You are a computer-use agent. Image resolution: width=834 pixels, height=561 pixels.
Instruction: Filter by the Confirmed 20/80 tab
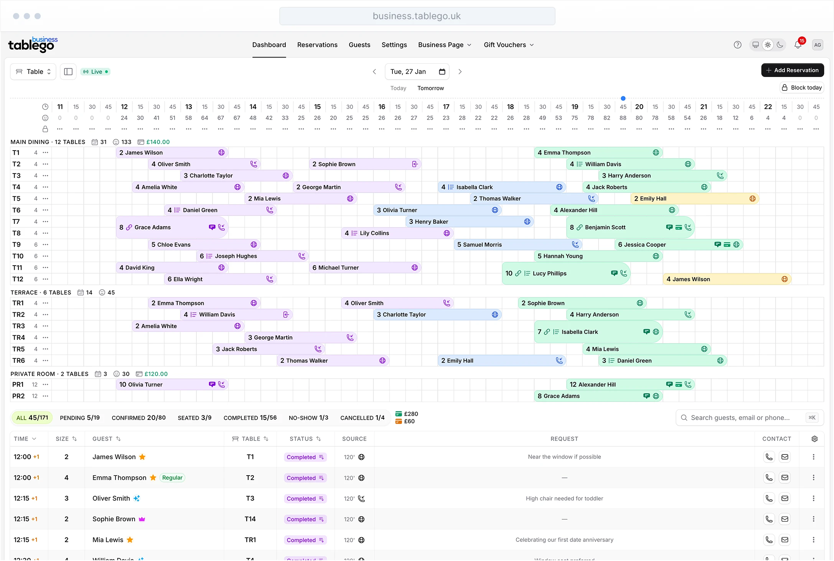[138, 418]
